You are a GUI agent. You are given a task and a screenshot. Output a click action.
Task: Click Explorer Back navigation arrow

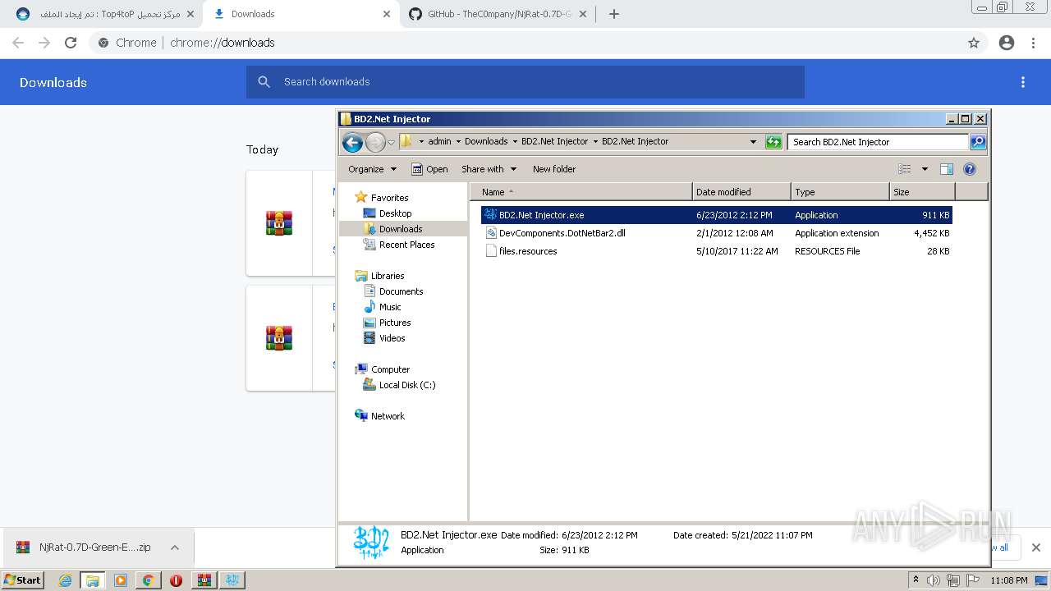pos(352,142)
